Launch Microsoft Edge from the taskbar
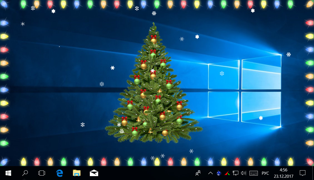The image size is (314, 180). point(60,173)
